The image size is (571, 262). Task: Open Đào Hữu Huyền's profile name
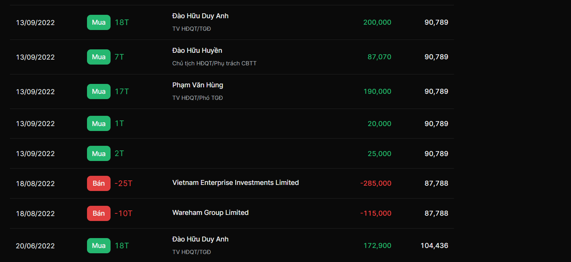[197, 51]
